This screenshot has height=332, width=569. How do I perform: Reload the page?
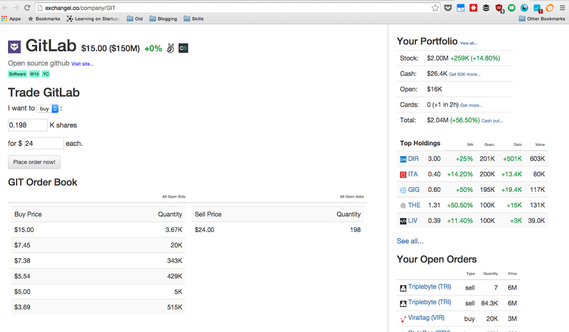27,8
